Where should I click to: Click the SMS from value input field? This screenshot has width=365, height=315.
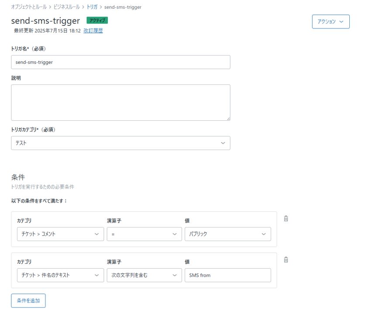coord(227,275)
